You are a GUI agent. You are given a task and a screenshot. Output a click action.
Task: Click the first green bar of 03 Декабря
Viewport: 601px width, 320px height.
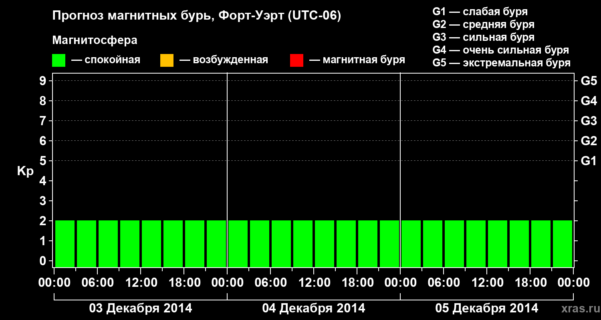coord(65,244)
